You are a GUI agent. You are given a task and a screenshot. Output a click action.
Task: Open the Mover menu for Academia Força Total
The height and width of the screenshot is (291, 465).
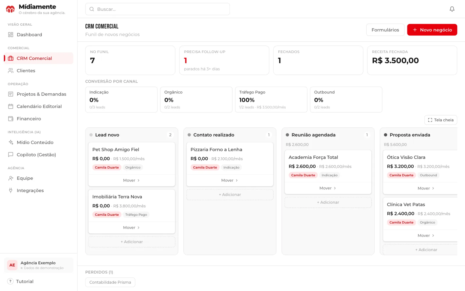tap(328, 188)
